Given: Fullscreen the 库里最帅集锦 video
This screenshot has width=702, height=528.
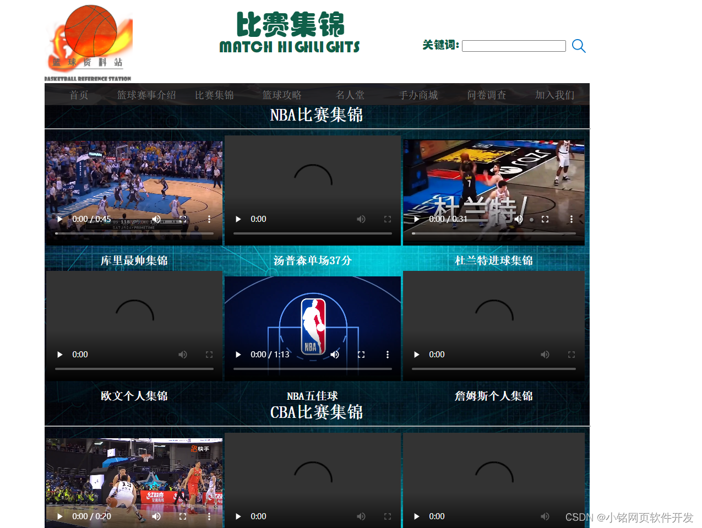Looking at the screenshot, I should pyautogui.click(x=183, y=219).
